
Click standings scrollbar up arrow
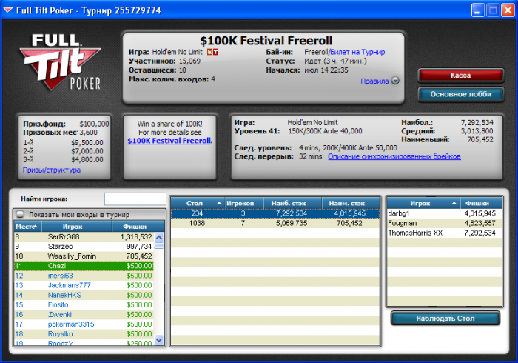159,237
